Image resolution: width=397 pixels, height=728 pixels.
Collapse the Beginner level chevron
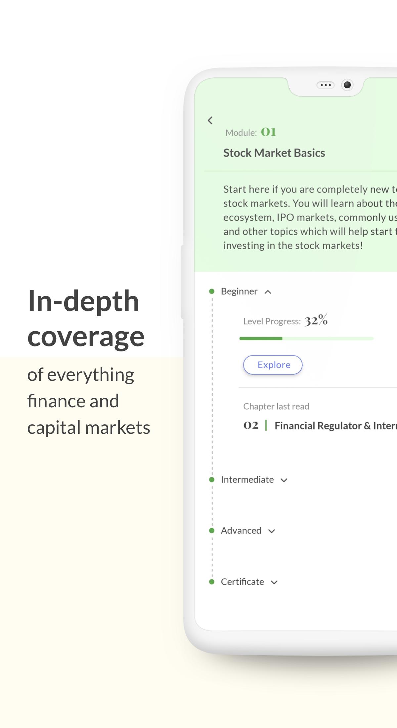[x=268, y=292]
